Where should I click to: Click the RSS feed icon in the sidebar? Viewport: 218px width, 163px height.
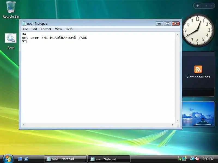point(198,69)
